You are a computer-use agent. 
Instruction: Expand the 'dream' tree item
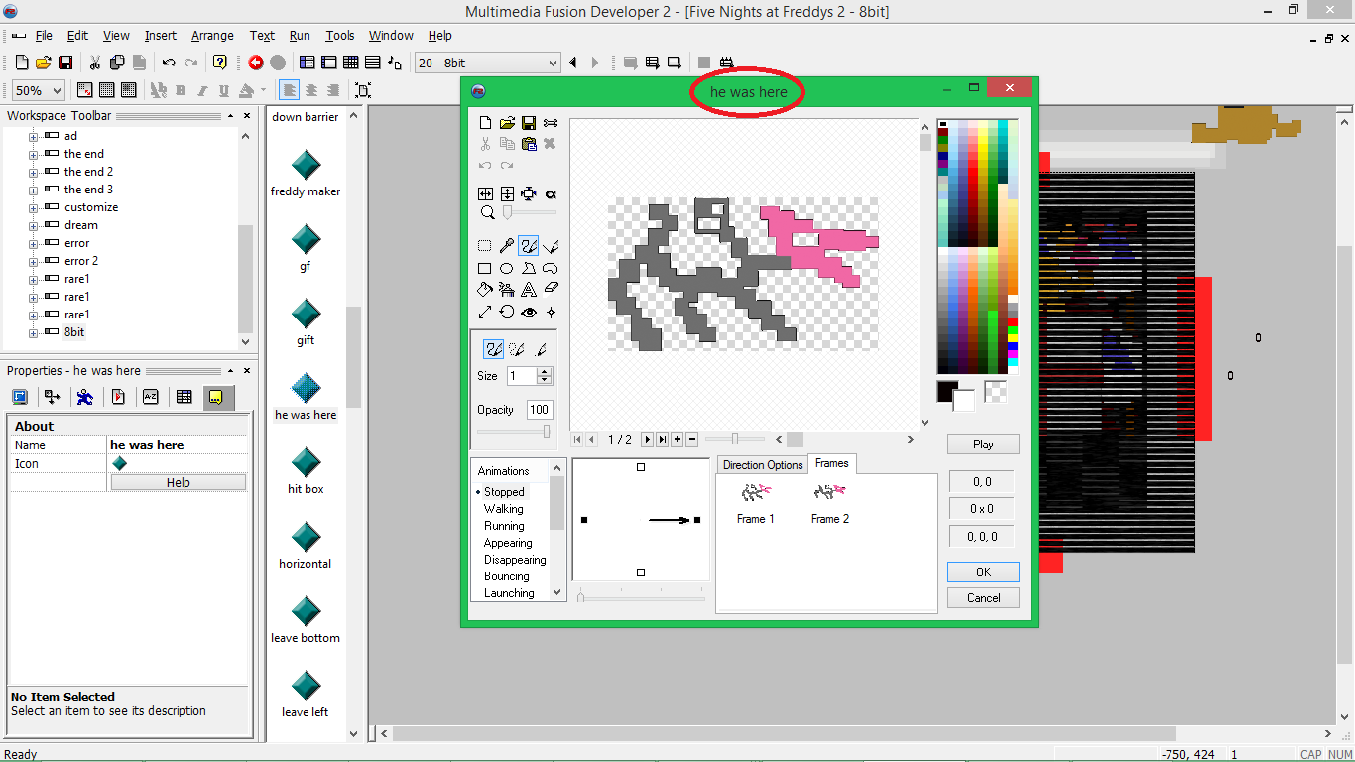coord(33,226)
